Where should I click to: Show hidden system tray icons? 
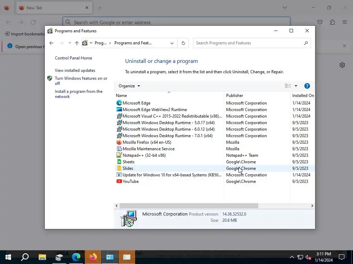(292, 257)
